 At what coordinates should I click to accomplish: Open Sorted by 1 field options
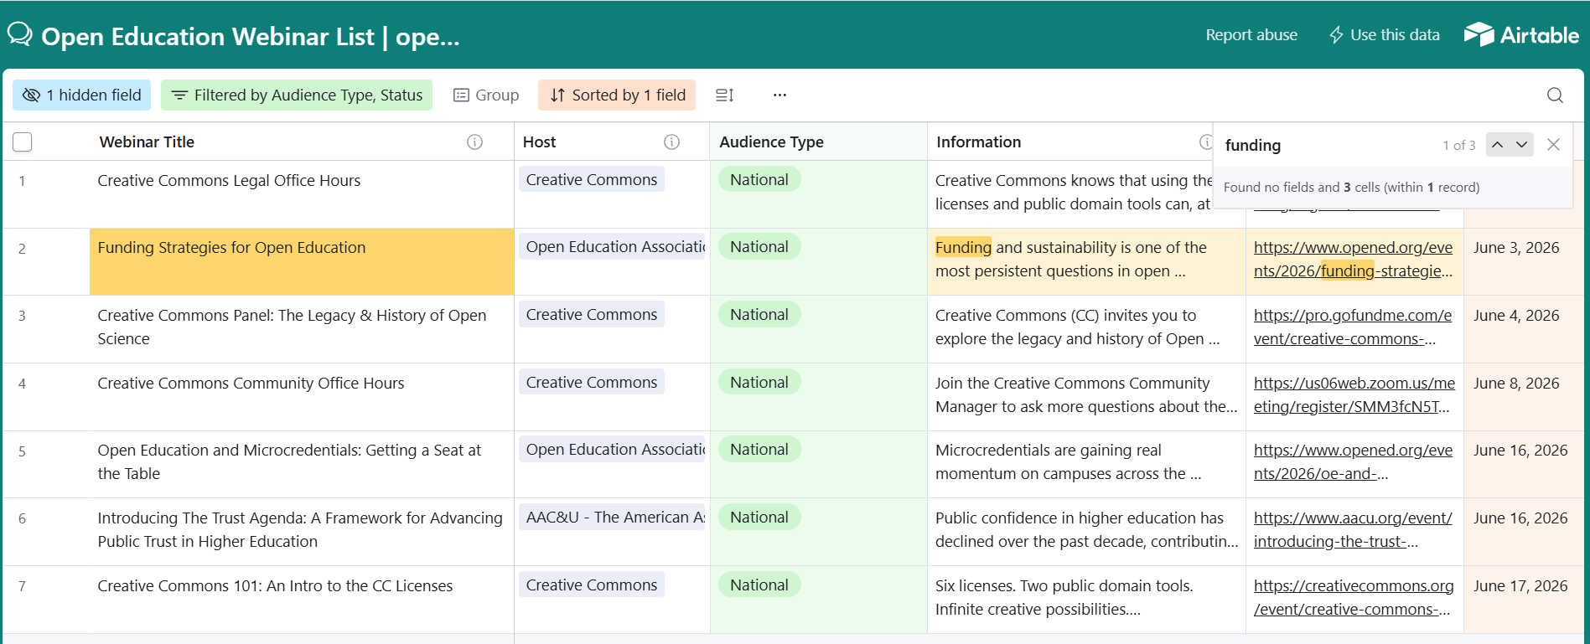617,95
